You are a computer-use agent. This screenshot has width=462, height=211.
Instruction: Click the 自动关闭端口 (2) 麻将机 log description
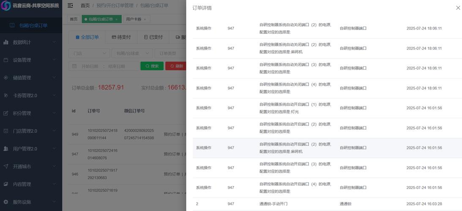(295, 48)
